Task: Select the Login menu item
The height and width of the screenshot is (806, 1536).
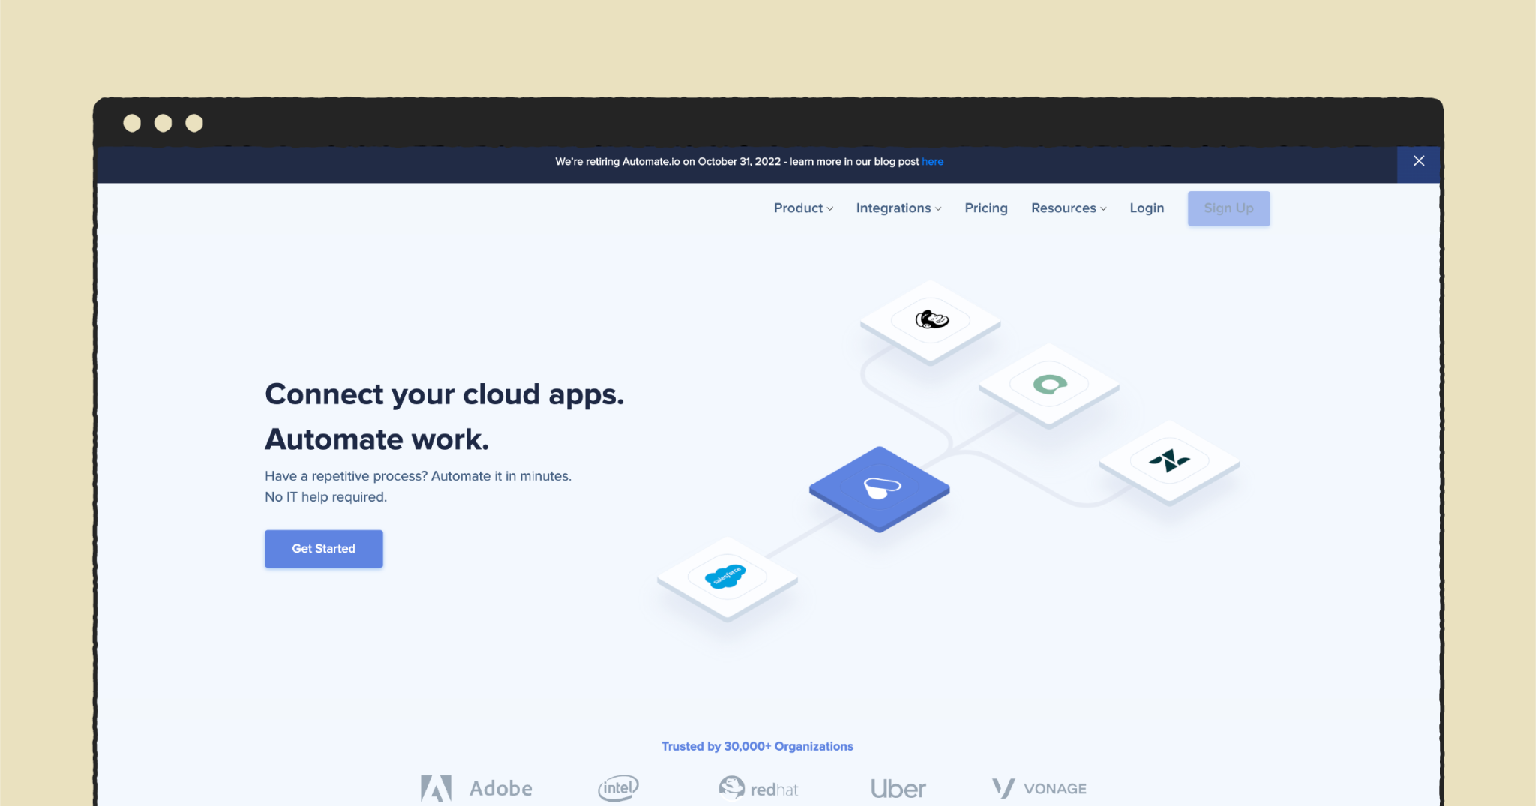Action: coord(1146,208)
